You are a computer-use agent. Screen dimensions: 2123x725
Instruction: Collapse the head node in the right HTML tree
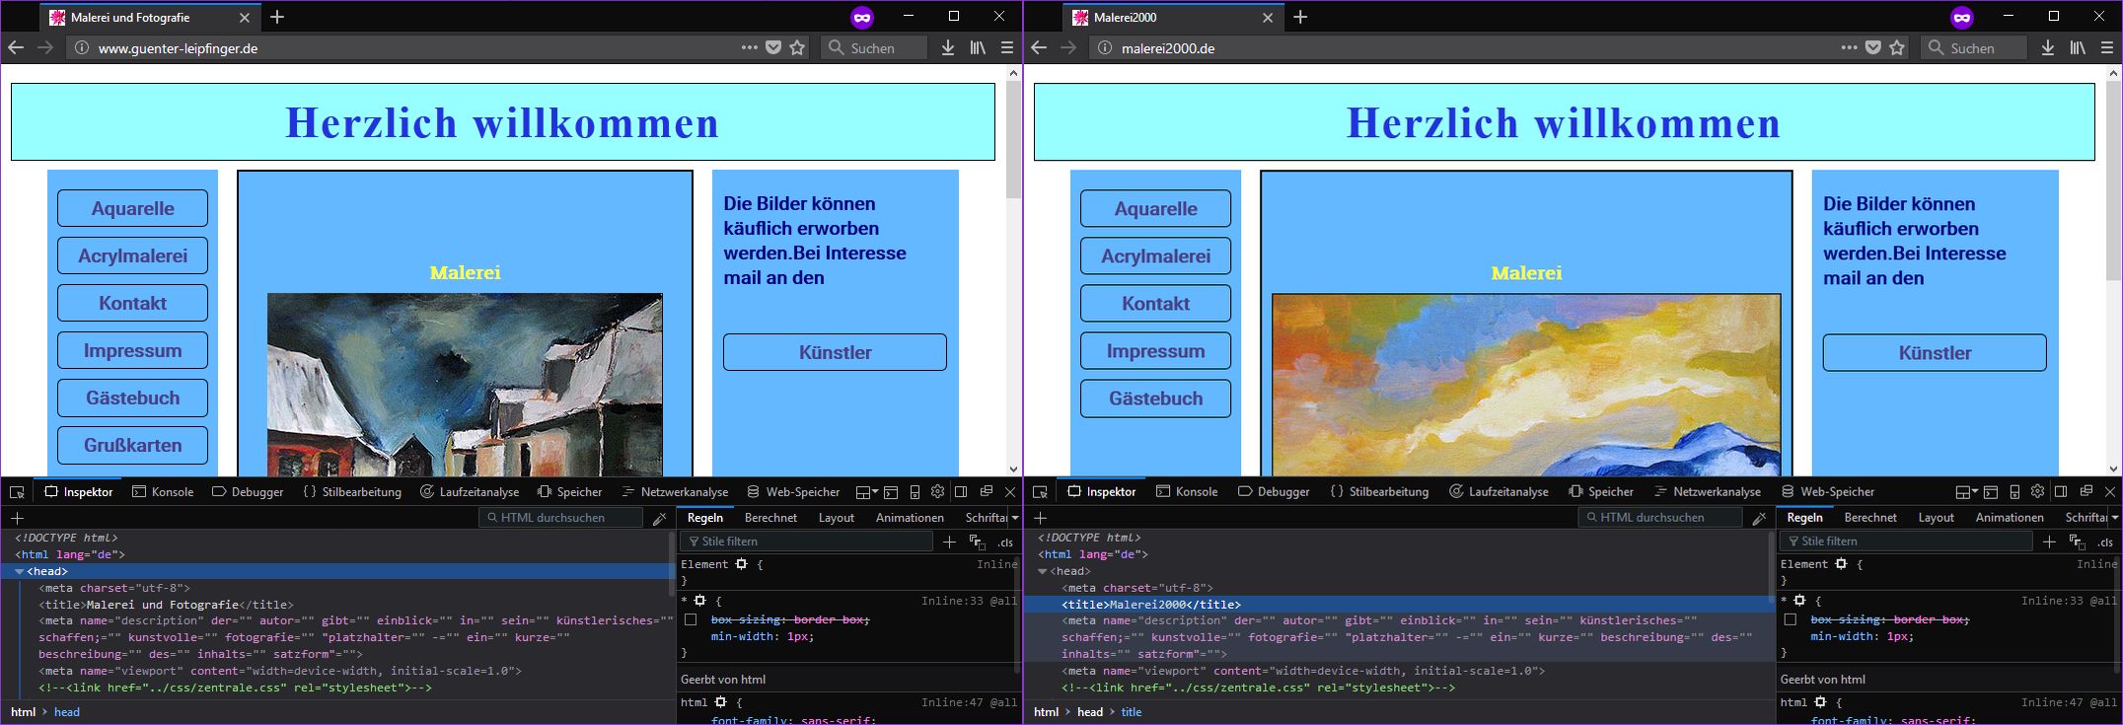tap(1042, 572)
